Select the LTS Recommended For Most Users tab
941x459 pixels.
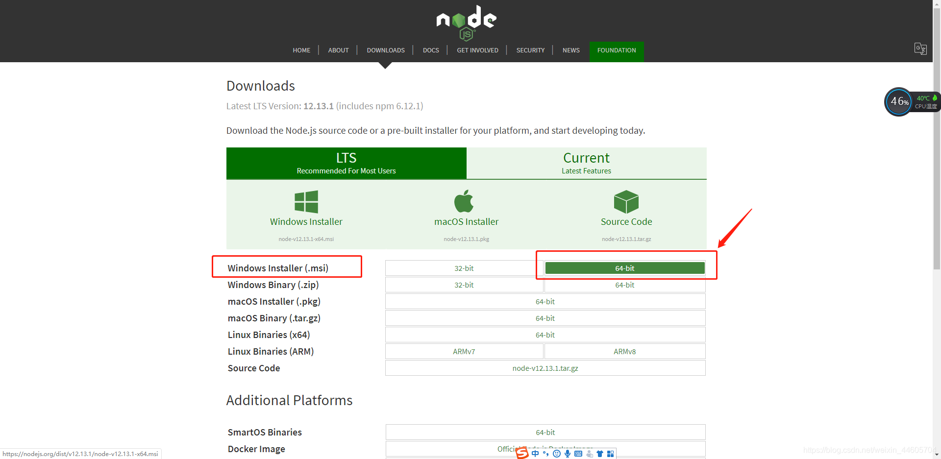346,163
